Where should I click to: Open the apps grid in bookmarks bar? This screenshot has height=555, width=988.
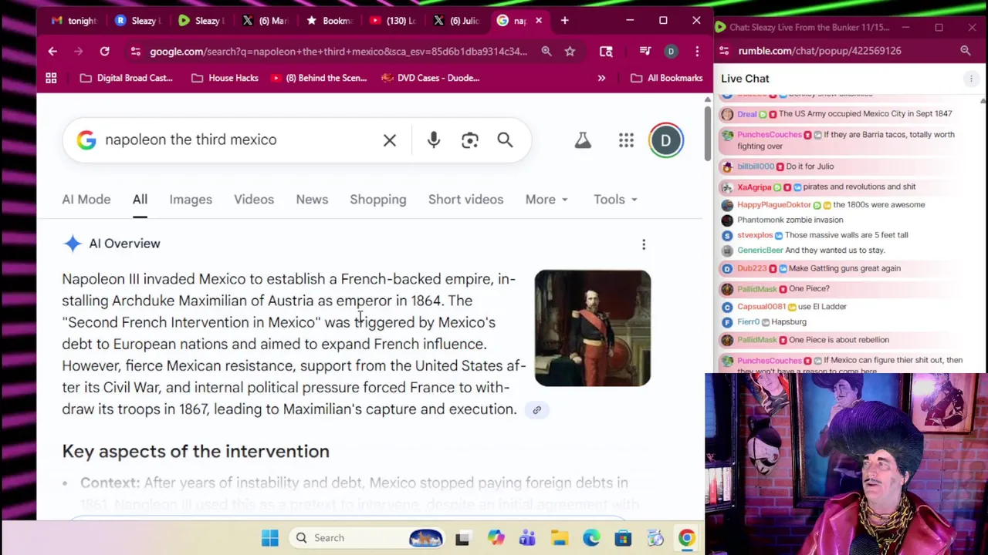click(x=51, y=78)
